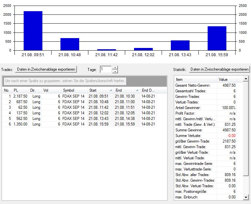251x204 pixels.
Task: Focus the Tage number input field
Action: (x=106, y=69)
